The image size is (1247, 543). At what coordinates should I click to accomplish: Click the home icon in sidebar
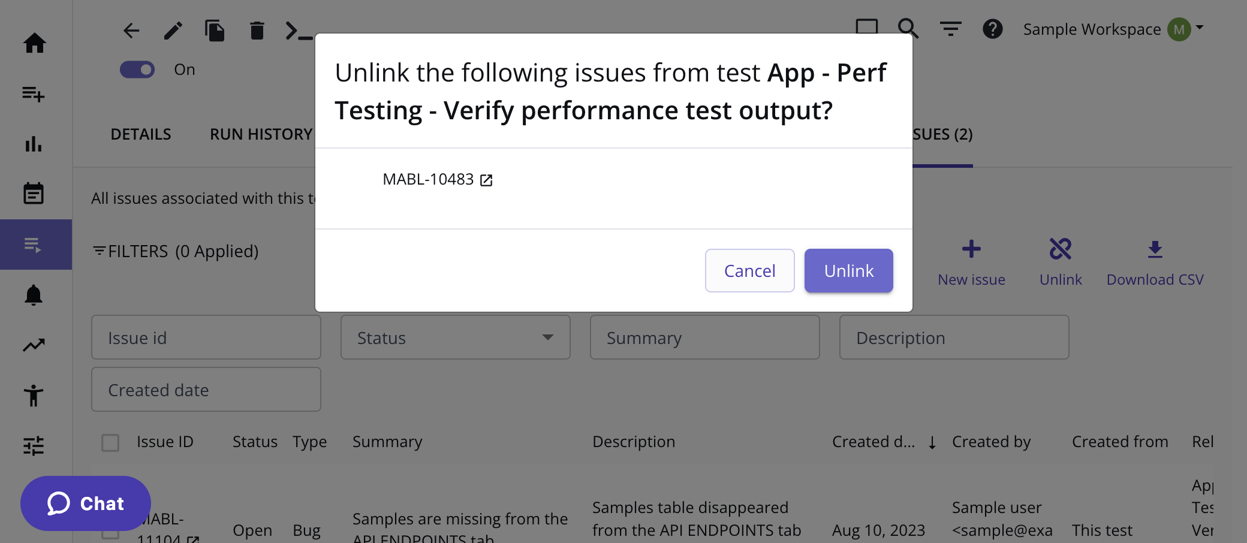click(x=35, y=43)
